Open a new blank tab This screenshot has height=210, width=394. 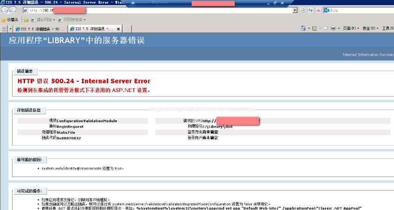(x=127, y=29)
